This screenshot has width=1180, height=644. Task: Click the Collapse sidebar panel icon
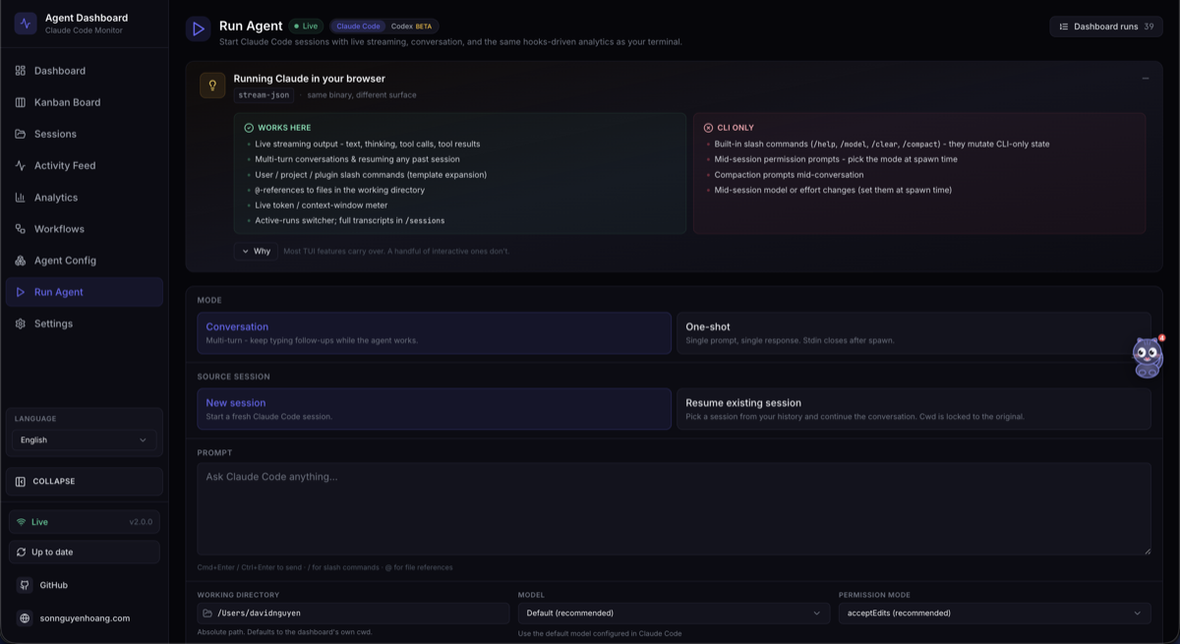[x=21, y=482]
